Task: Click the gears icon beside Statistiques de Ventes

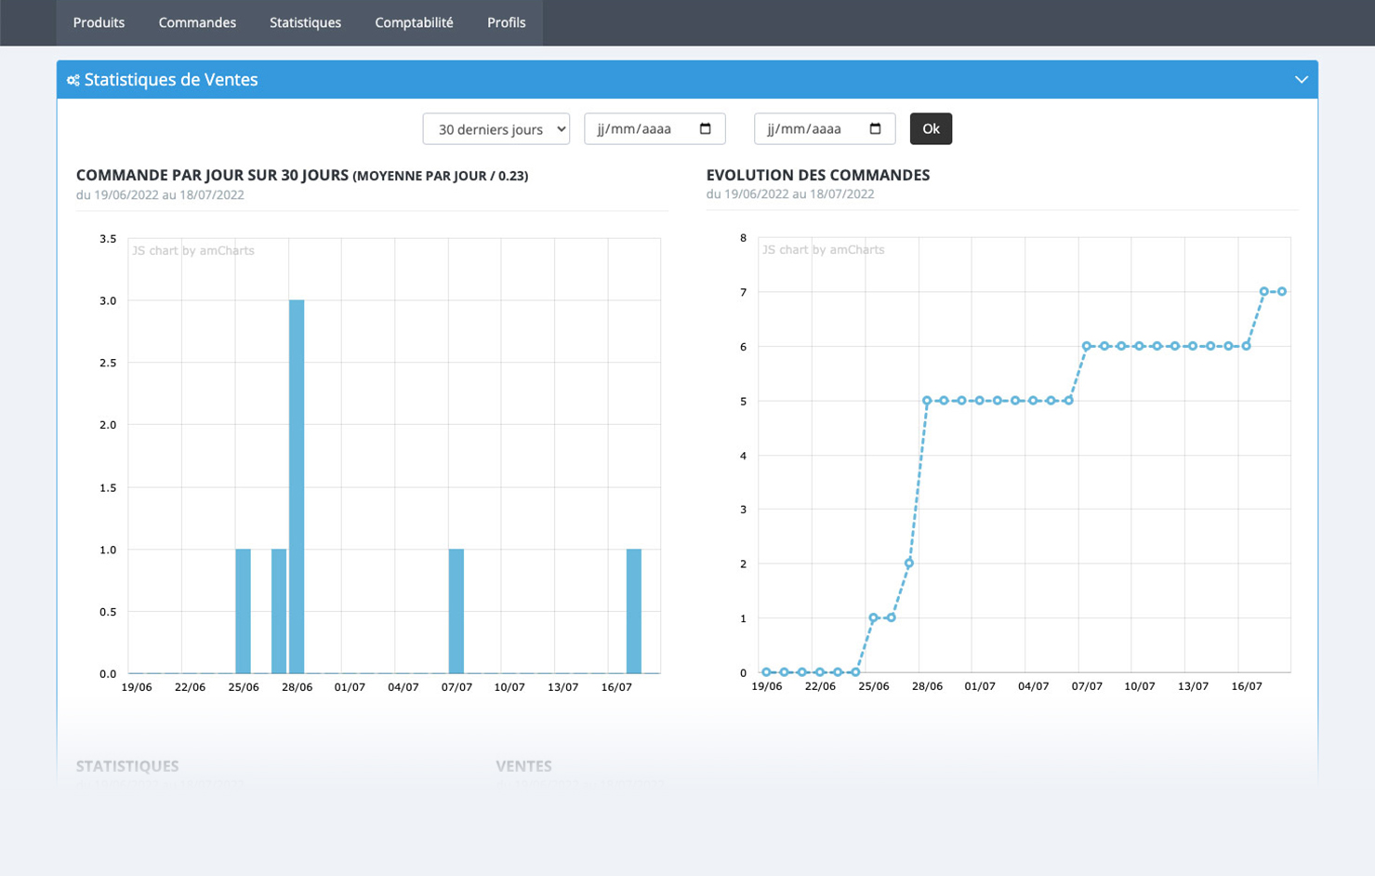Action: tap(73, 80)
